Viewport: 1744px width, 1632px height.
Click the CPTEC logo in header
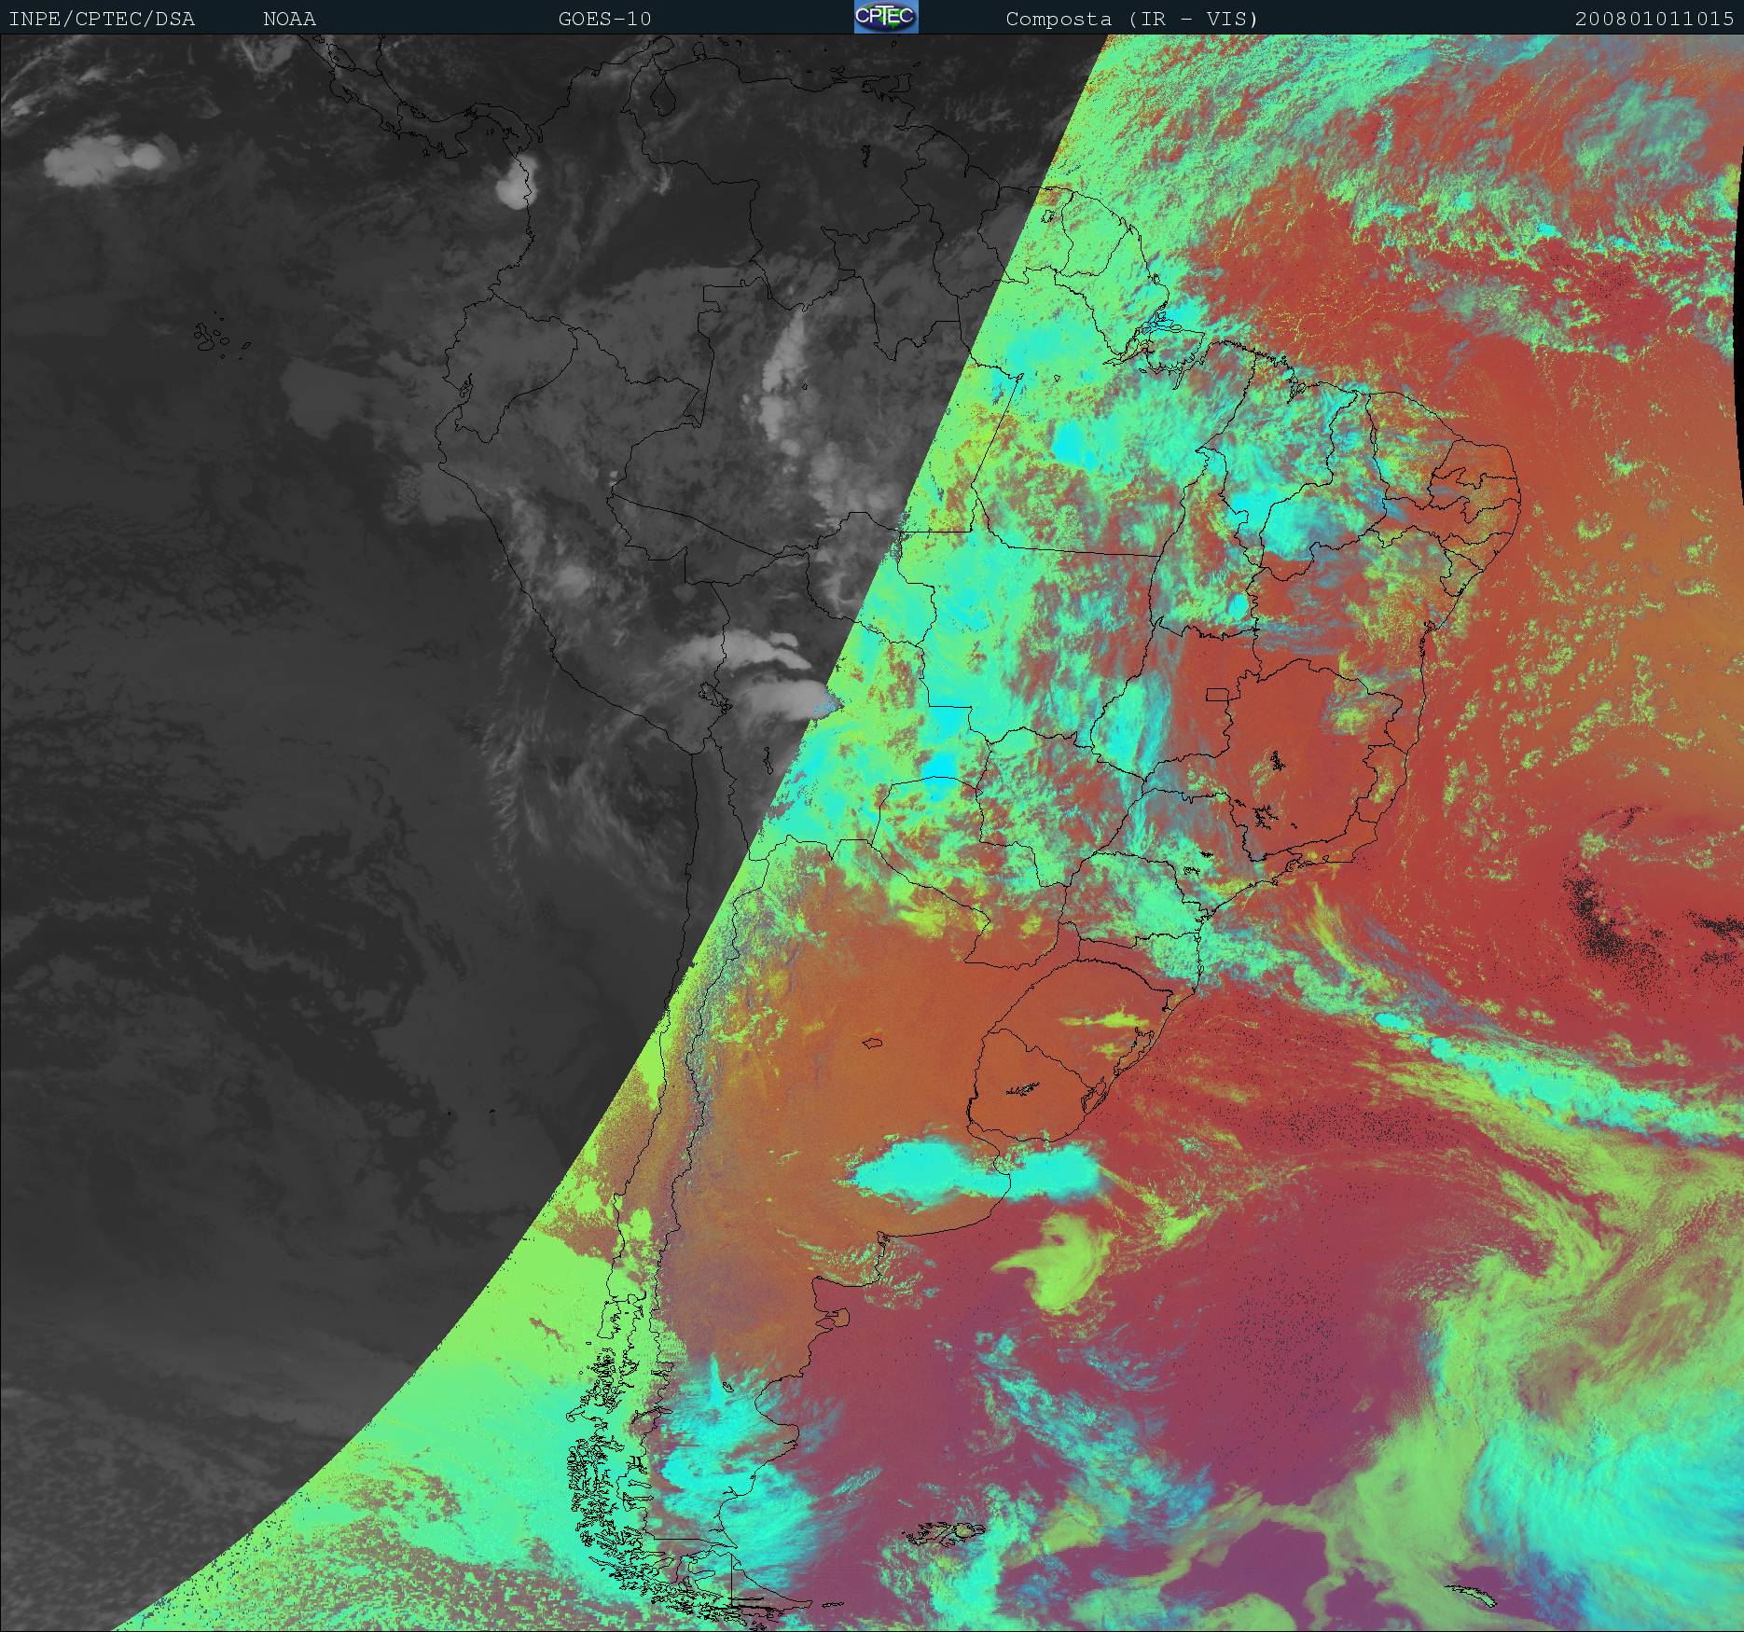click(885, 18)
